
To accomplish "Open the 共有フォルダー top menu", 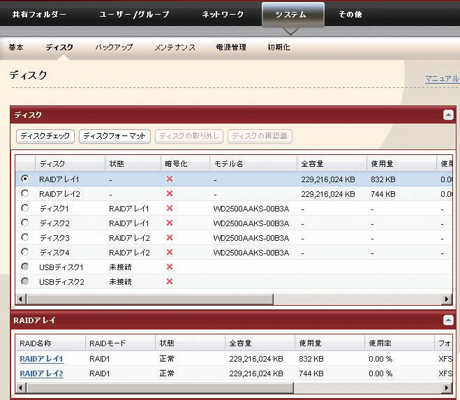I will point(39,15).
